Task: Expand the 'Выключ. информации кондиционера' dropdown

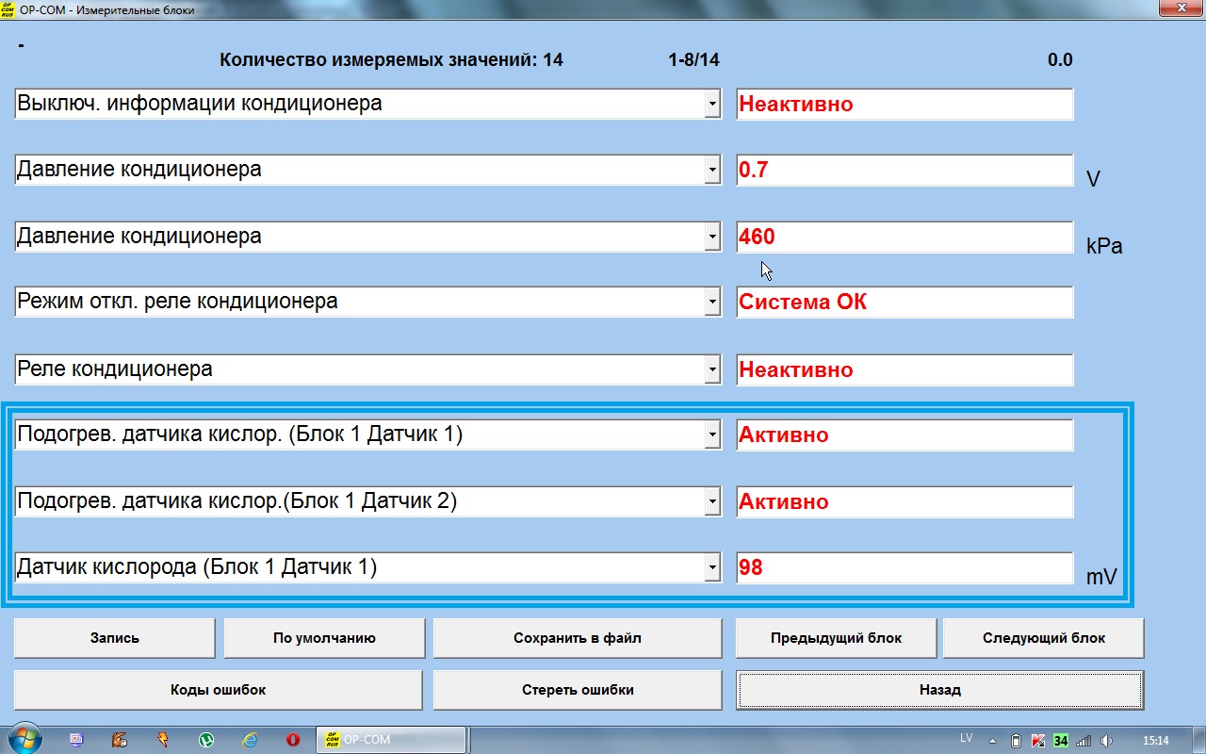Action: [x=712, y=104]
